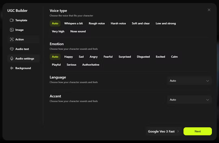Screen dimensions: 219x143
Task: Click the Audio settings microphone icon
Action: (12, 59)
